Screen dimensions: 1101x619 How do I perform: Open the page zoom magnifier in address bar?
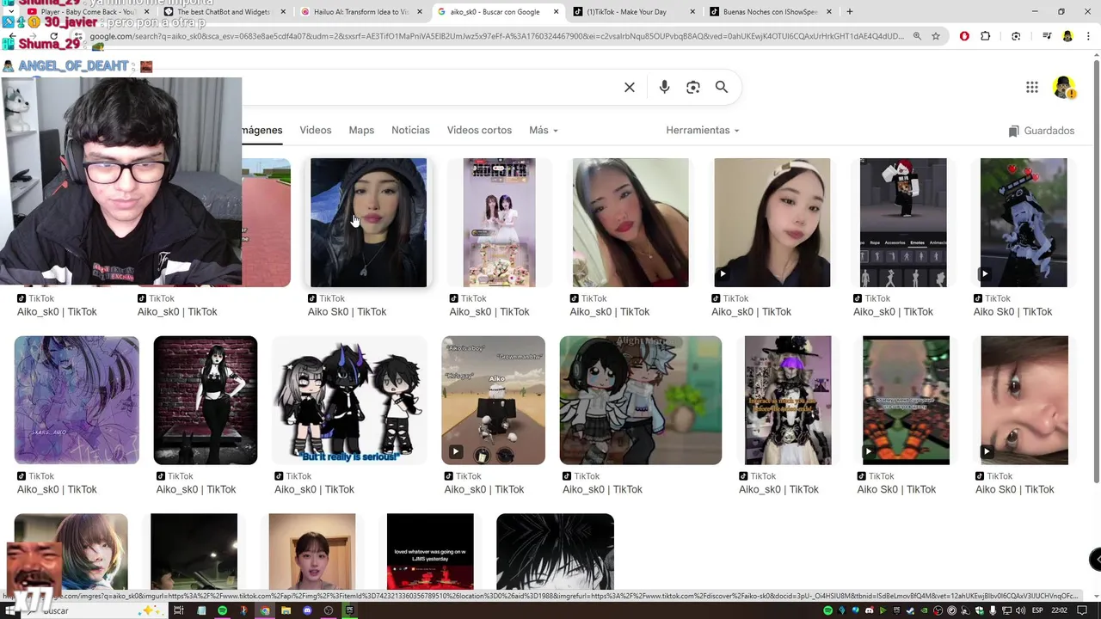(x=917, y=36)
